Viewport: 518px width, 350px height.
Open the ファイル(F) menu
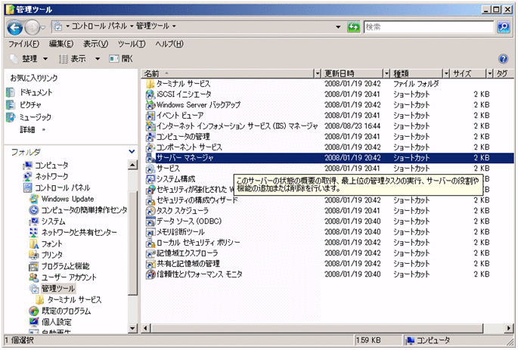pyautogui.click(x=23, y=44)
